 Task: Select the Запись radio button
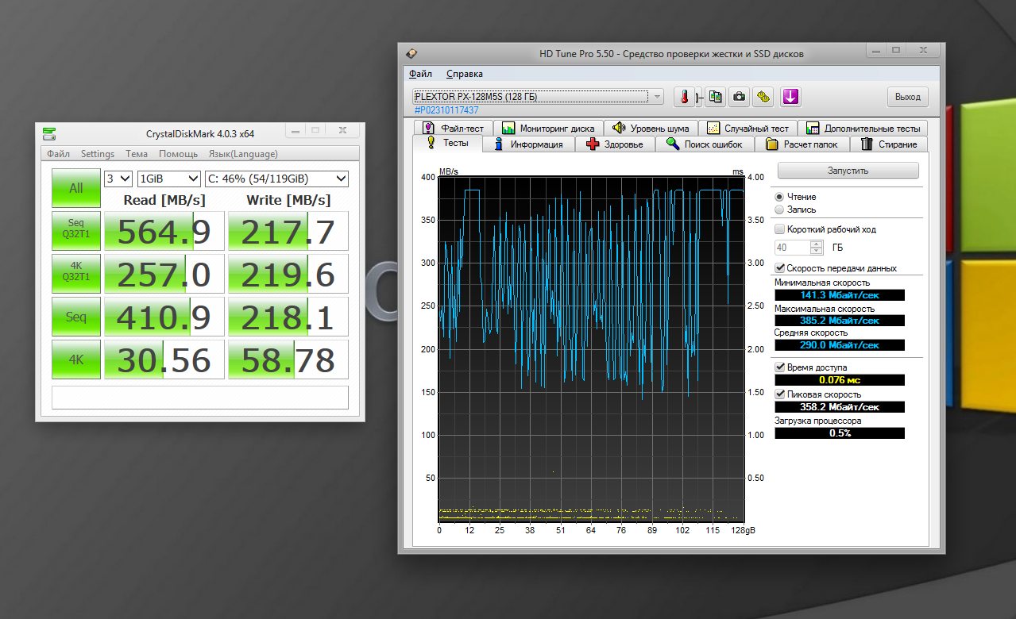[x=779, y=210]
